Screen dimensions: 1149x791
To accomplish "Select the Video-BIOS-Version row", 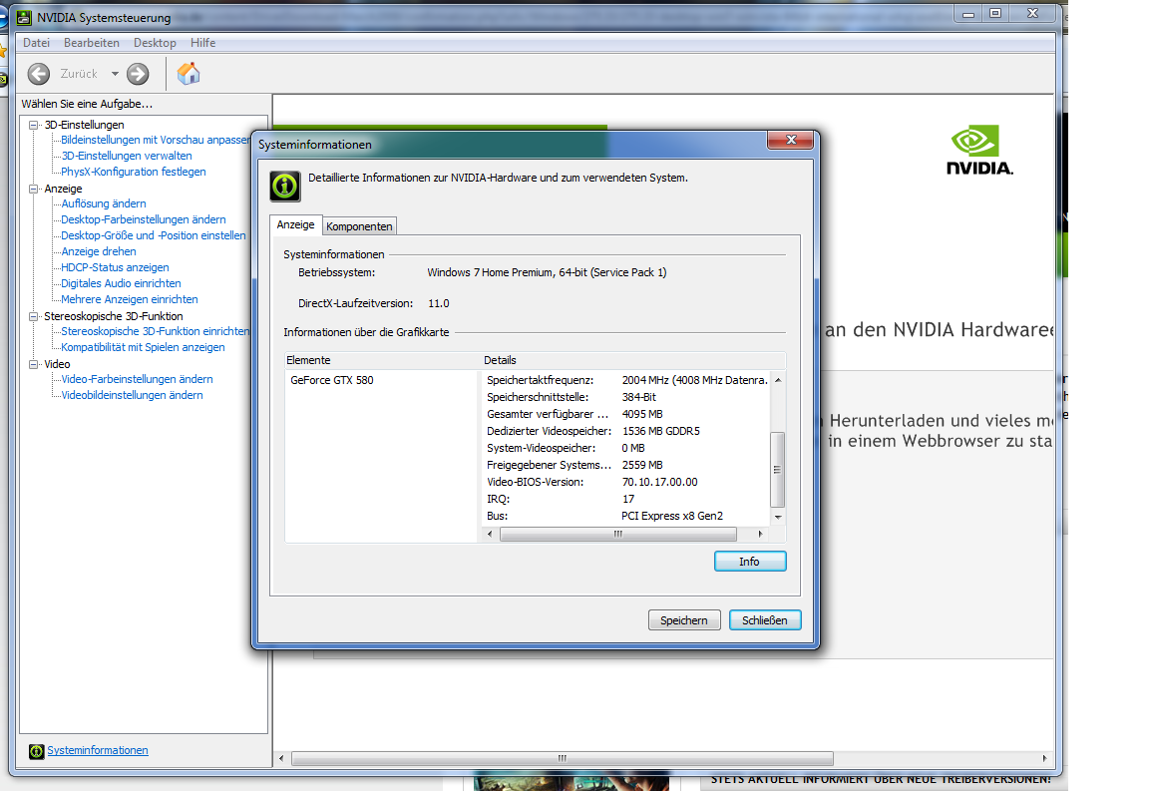I will click(x=627, y=483).
